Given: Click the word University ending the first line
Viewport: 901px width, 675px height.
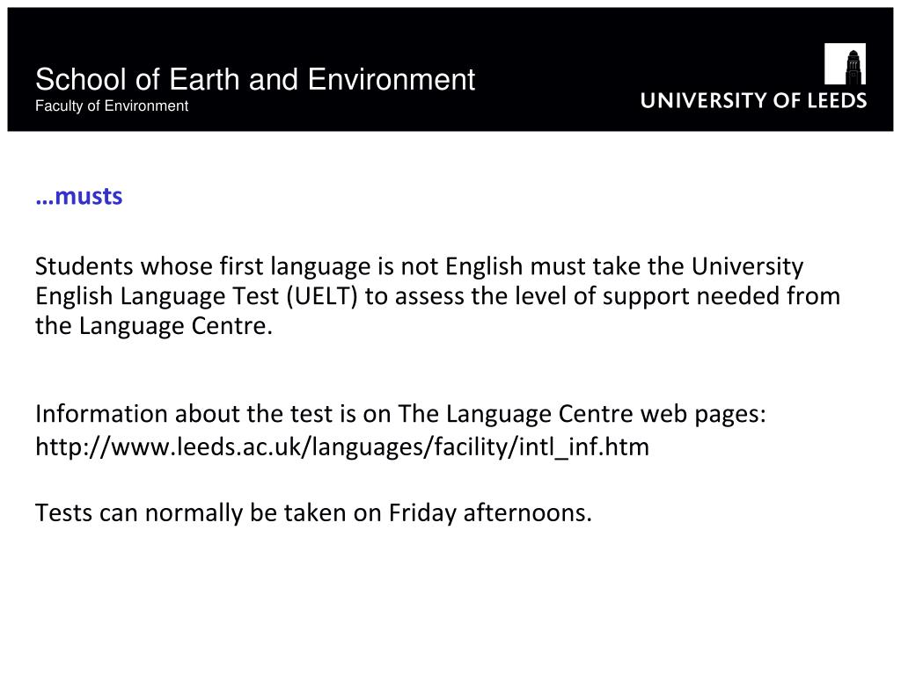Looking at the screenshot, I should tap(747, 267).
